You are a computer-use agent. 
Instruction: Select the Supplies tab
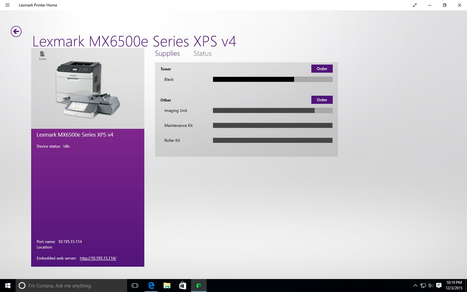[x=167, y=54]
